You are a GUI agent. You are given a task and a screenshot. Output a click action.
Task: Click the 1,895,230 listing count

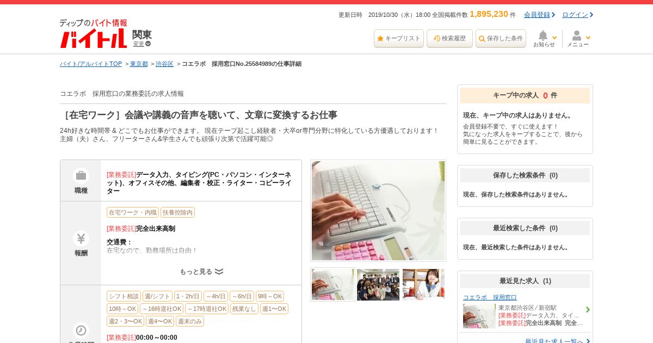489,14
